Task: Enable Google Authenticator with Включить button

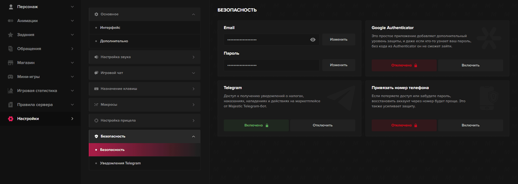Action: (x=470, y=65)
